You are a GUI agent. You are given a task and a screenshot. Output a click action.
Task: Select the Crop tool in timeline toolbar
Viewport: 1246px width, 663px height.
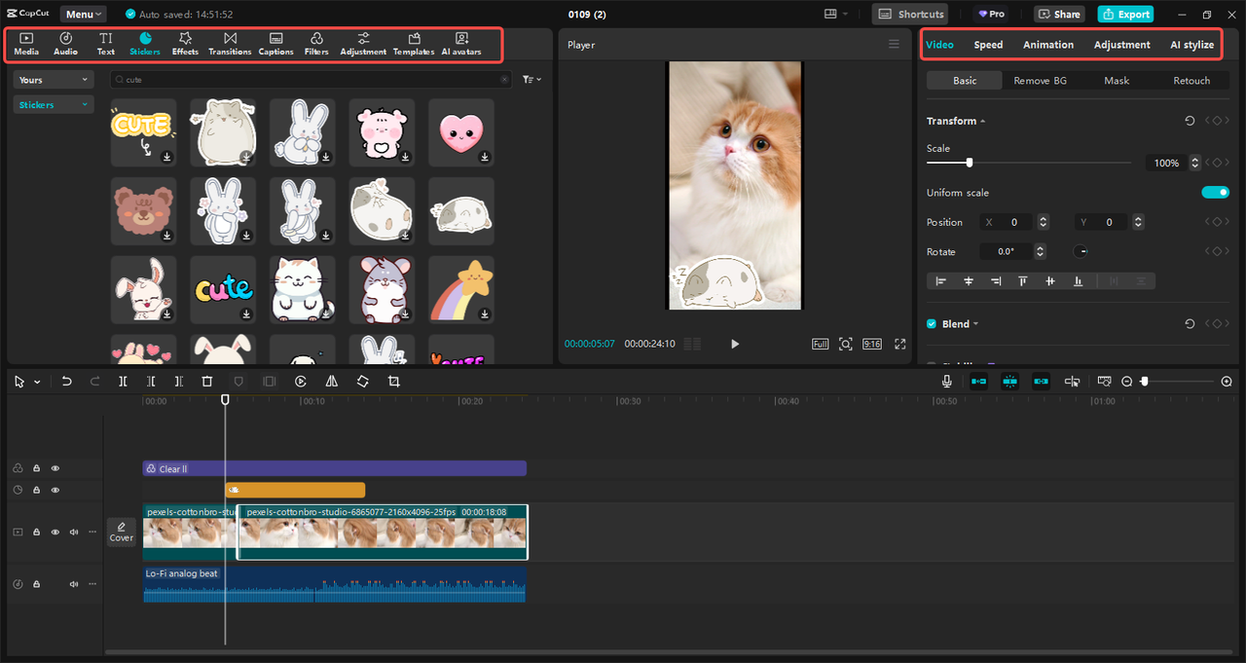[x=394, y=382]
